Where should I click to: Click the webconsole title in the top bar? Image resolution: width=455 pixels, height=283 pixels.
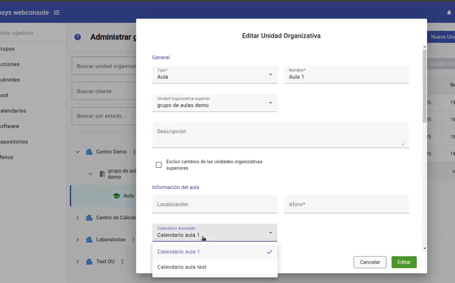click(x=24, y=13)
